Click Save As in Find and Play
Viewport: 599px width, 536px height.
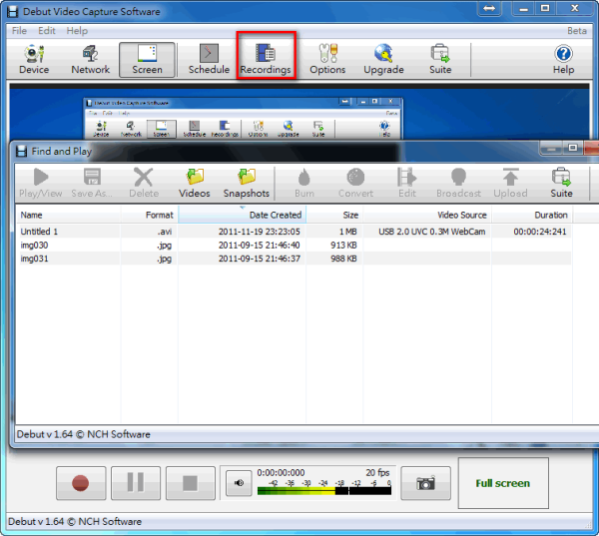pyautogui.click(x=92, y=183)
